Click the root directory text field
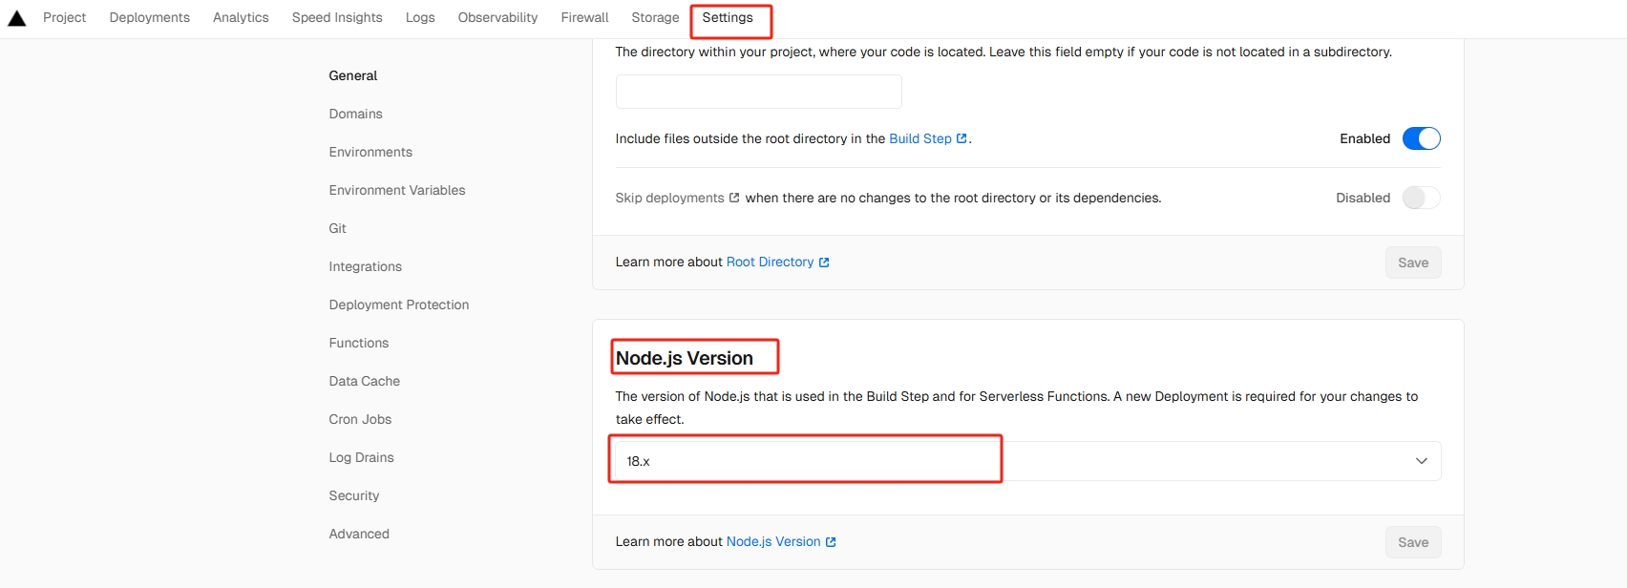 click(758, 92)
